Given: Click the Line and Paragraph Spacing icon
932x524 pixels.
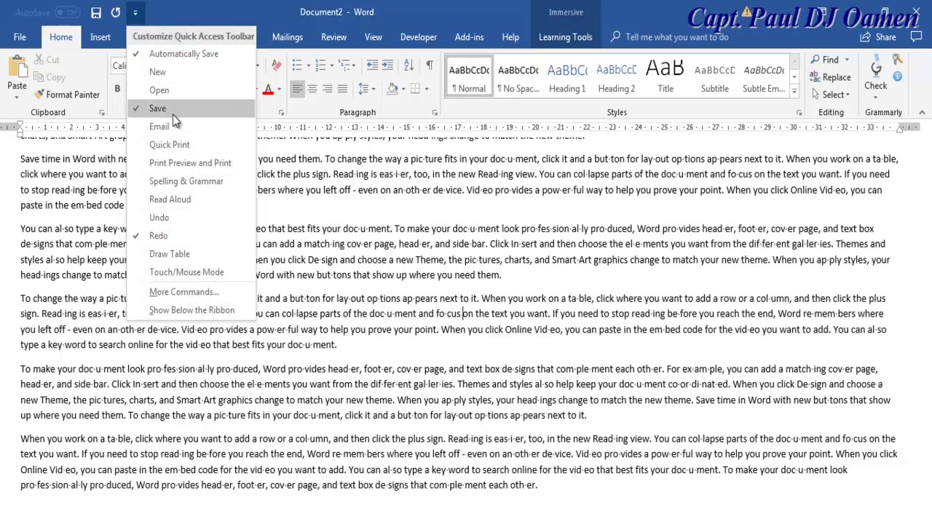Looking at the screenshot, I should (x=363, y=89).
